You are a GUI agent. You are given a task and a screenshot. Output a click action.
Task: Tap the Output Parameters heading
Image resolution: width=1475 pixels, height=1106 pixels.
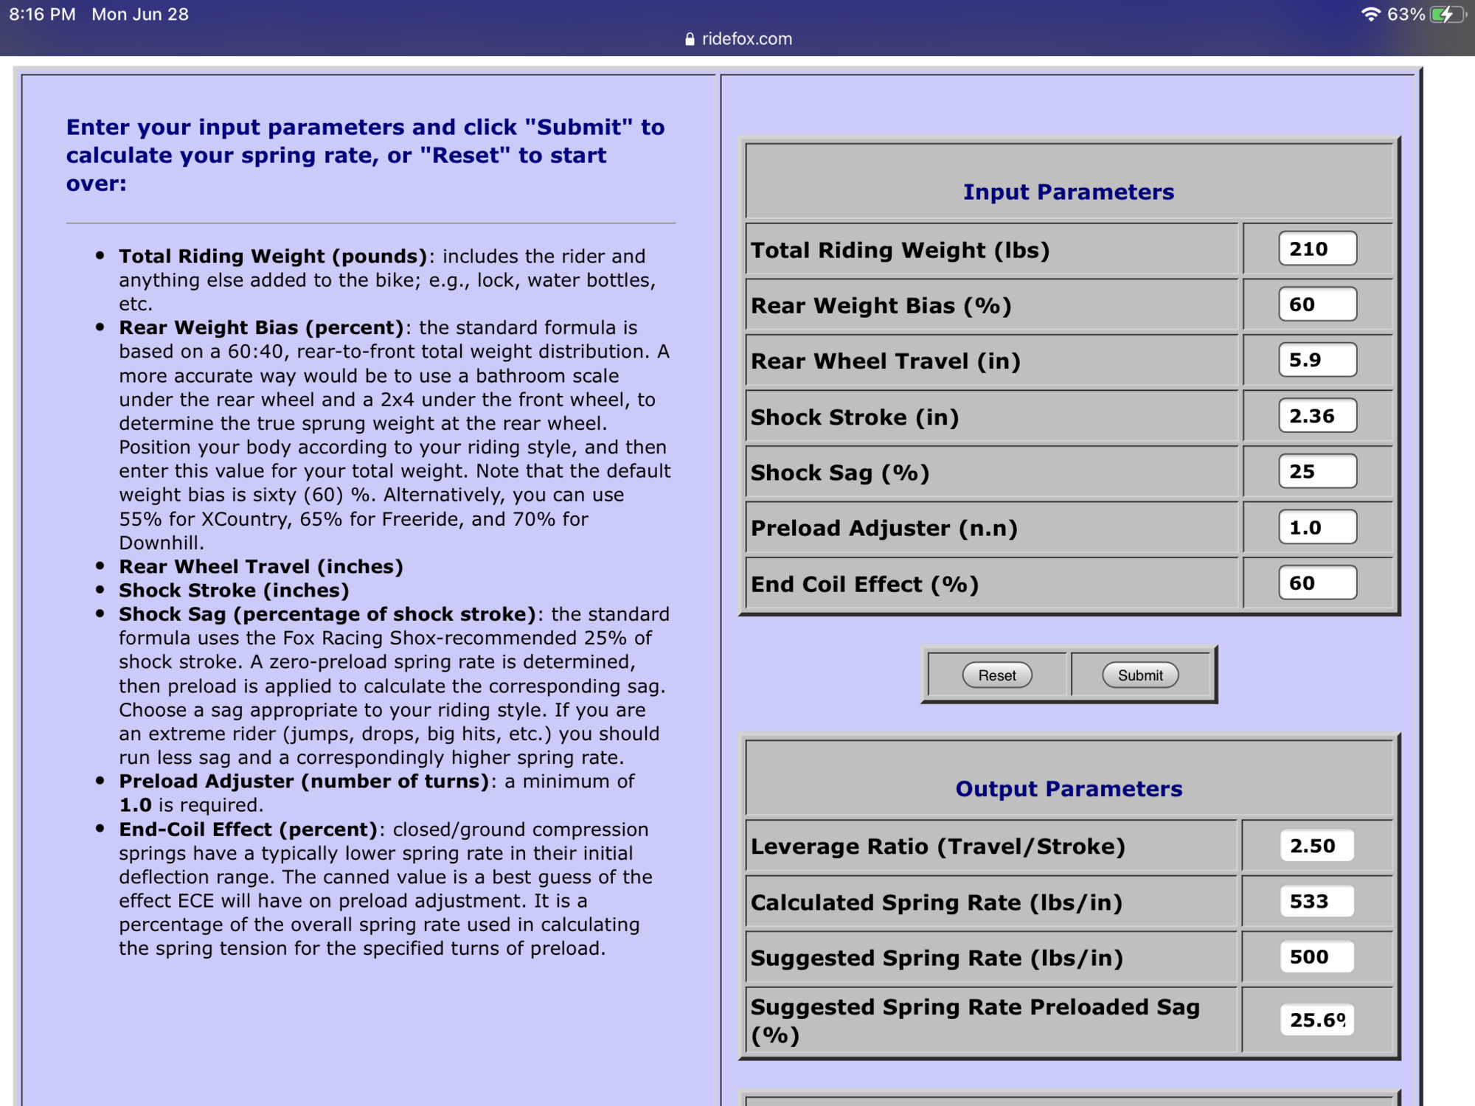click(x=1068, y=789)
